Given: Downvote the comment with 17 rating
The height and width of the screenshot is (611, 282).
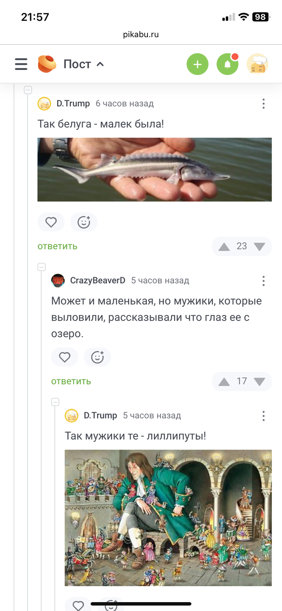Looking at the screenshot, I should [x=259, y=382].
